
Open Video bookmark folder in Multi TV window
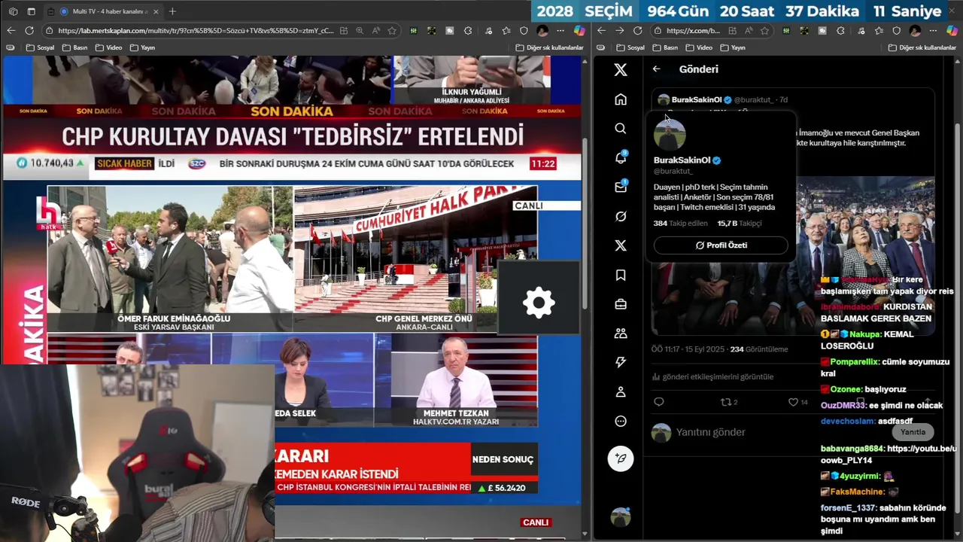click(108, 47)
